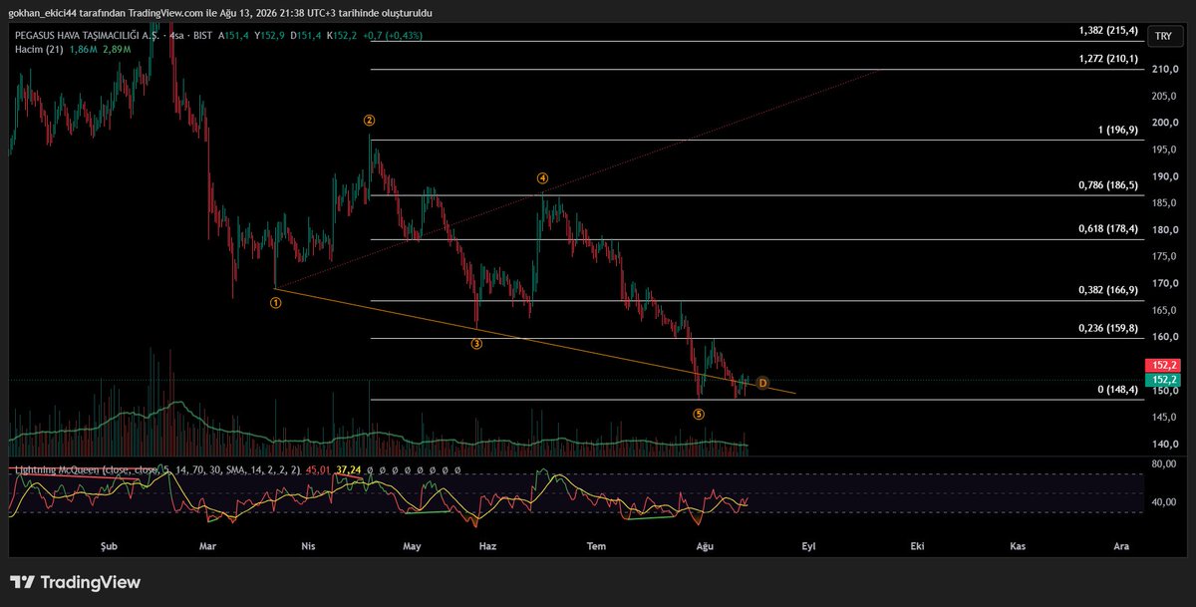Viewport: 1196px width, 607px height.
Task: Click the Ara month label
Action: pyautogui.click(x=1121, y=546)
